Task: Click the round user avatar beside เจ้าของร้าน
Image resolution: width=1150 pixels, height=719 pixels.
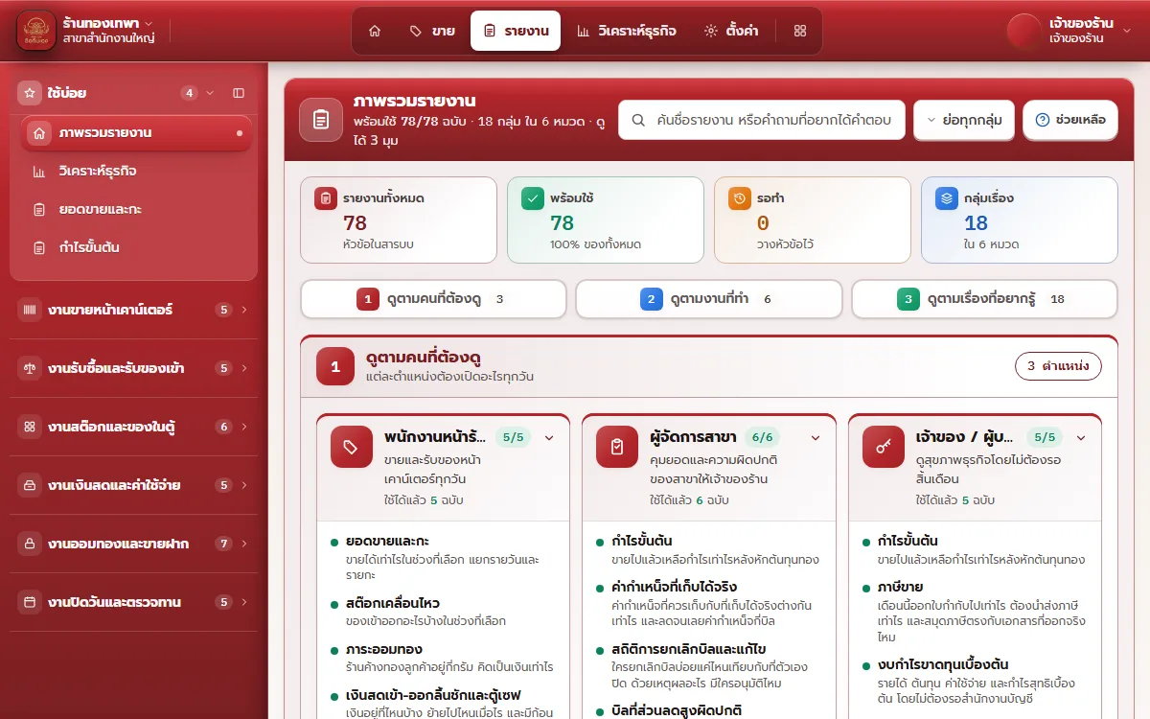Action: pos(1023,31)
